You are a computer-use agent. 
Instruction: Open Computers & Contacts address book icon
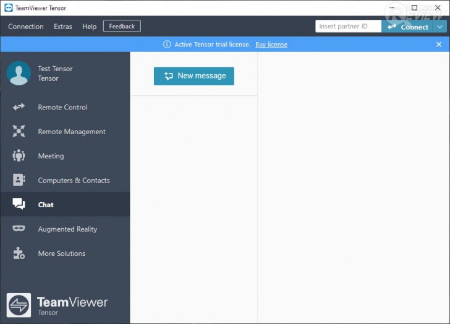[x=19, y=180]
